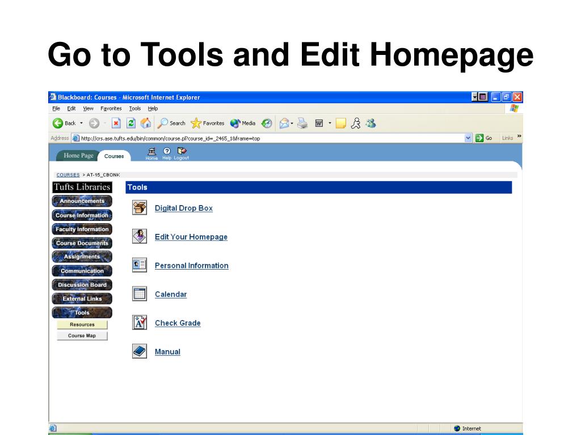This screenshot has height=435, width=581.
Task: Switch to the Home Page tab
Action: (78, 155)
